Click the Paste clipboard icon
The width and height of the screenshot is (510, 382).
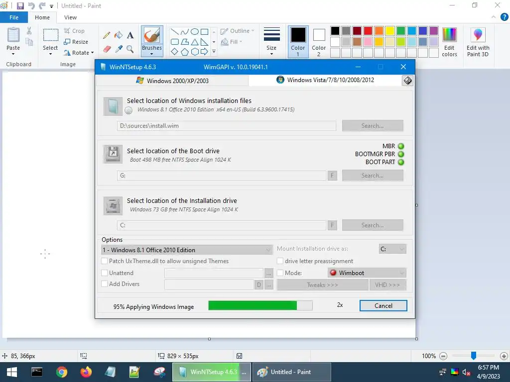click(13, 35)
